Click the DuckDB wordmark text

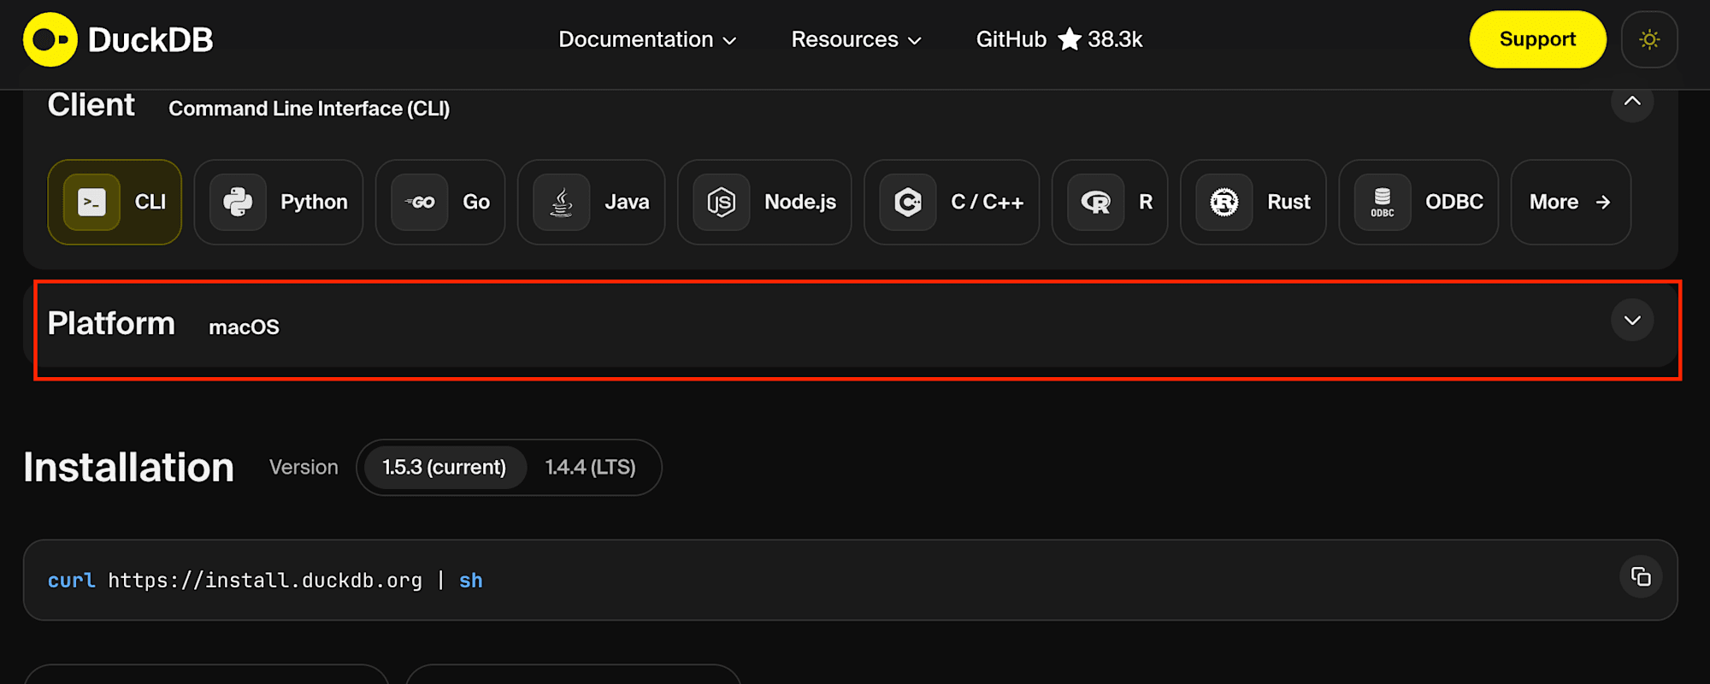tap(150, 40)
